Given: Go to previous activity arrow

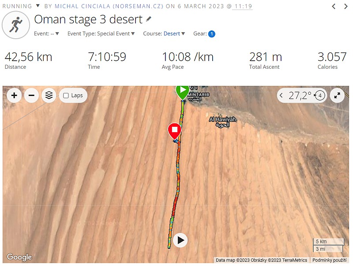Looking at the screenshot, I should click(334, 7).
